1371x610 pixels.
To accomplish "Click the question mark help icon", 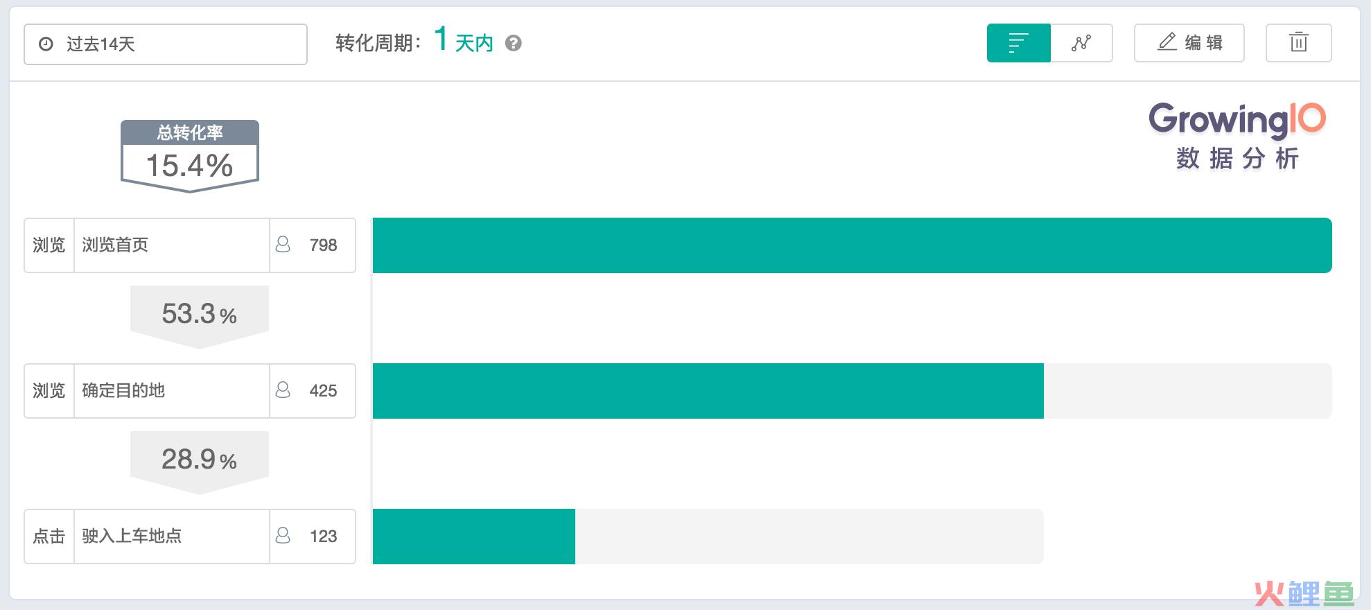I will tap(513, 43).
